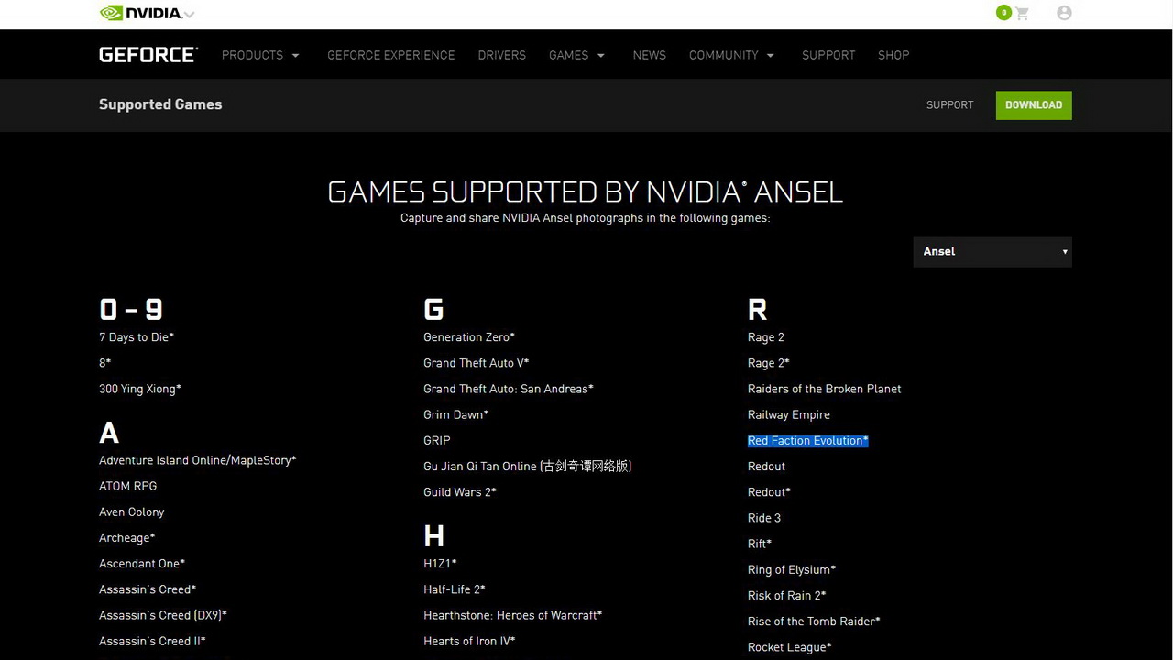Navigate to Shop in navigation bar

(893, 55)
